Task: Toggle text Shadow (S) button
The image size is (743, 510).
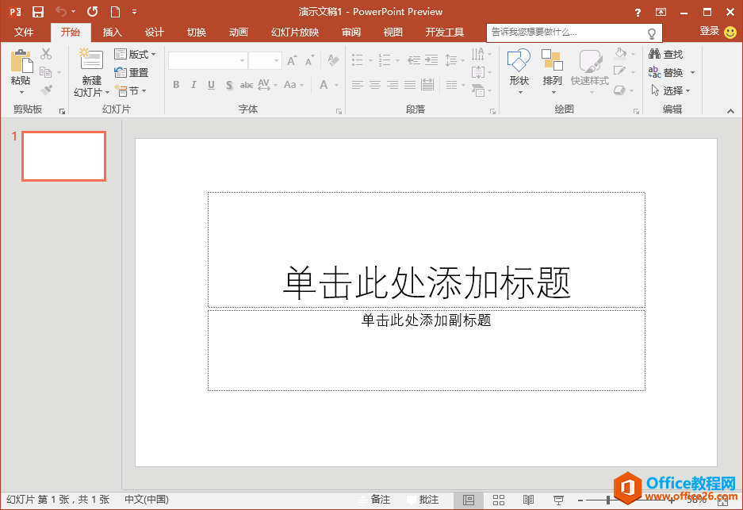Action: click(x=229, y=85)
